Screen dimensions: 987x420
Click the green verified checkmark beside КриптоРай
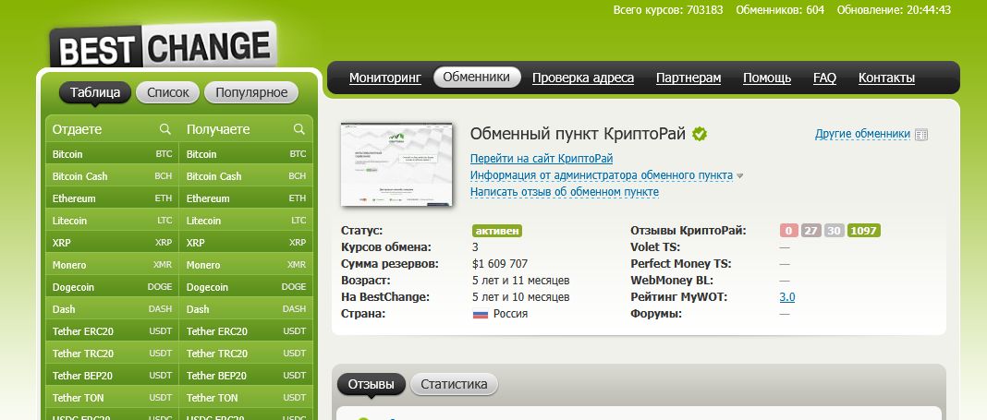coord(700,135)
